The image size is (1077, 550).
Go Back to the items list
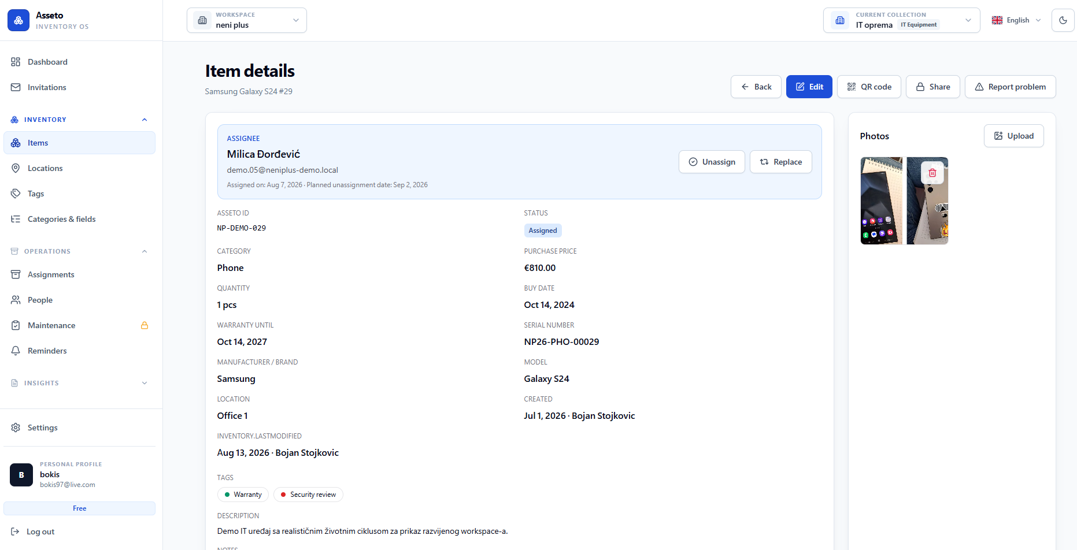(x=756, y=87)
